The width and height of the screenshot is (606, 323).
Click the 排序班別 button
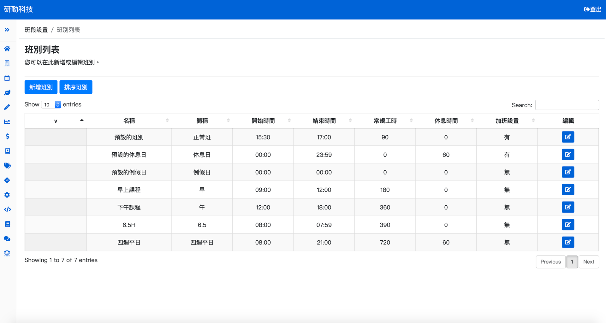(76, 87)
